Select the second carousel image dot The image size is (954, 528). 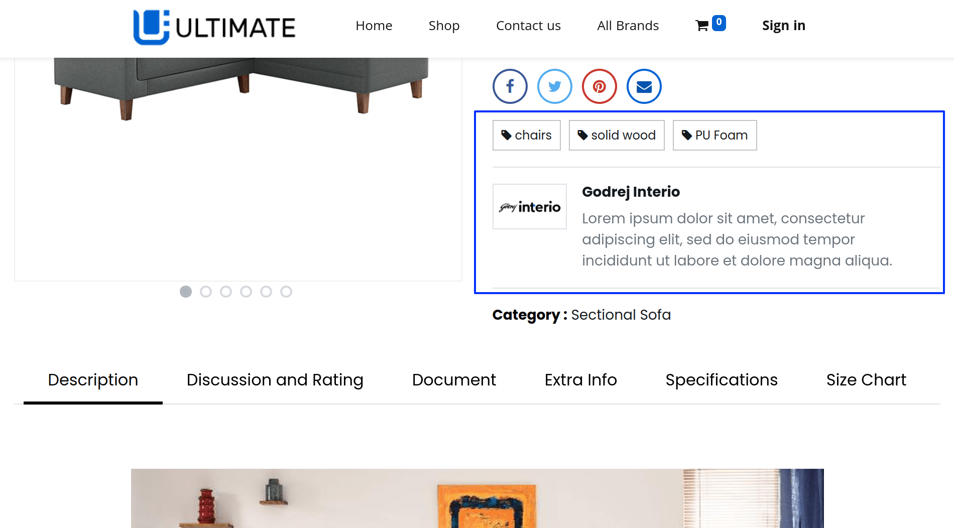[206, 292]
